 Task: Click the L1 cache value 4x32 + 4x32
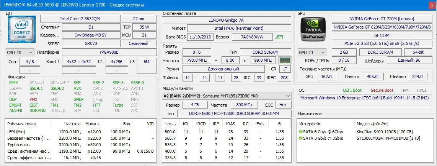click(x=78, y=62)
